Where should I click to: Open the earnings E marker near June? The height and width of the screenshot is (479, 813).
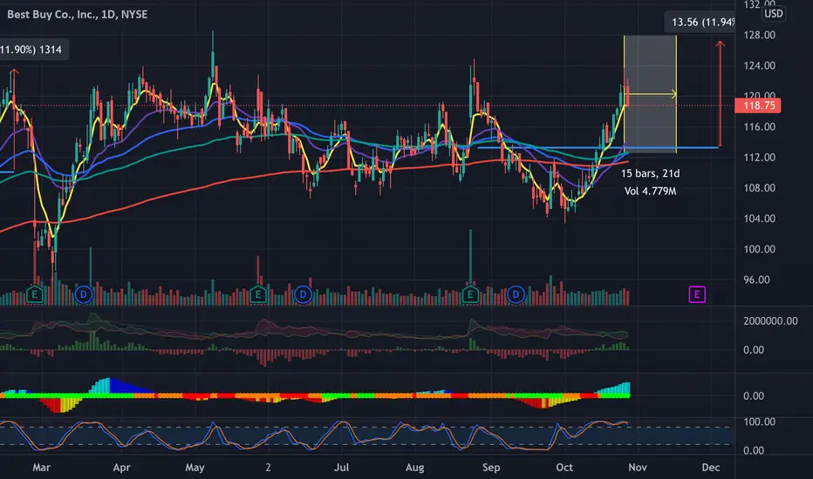click(257, 294)
